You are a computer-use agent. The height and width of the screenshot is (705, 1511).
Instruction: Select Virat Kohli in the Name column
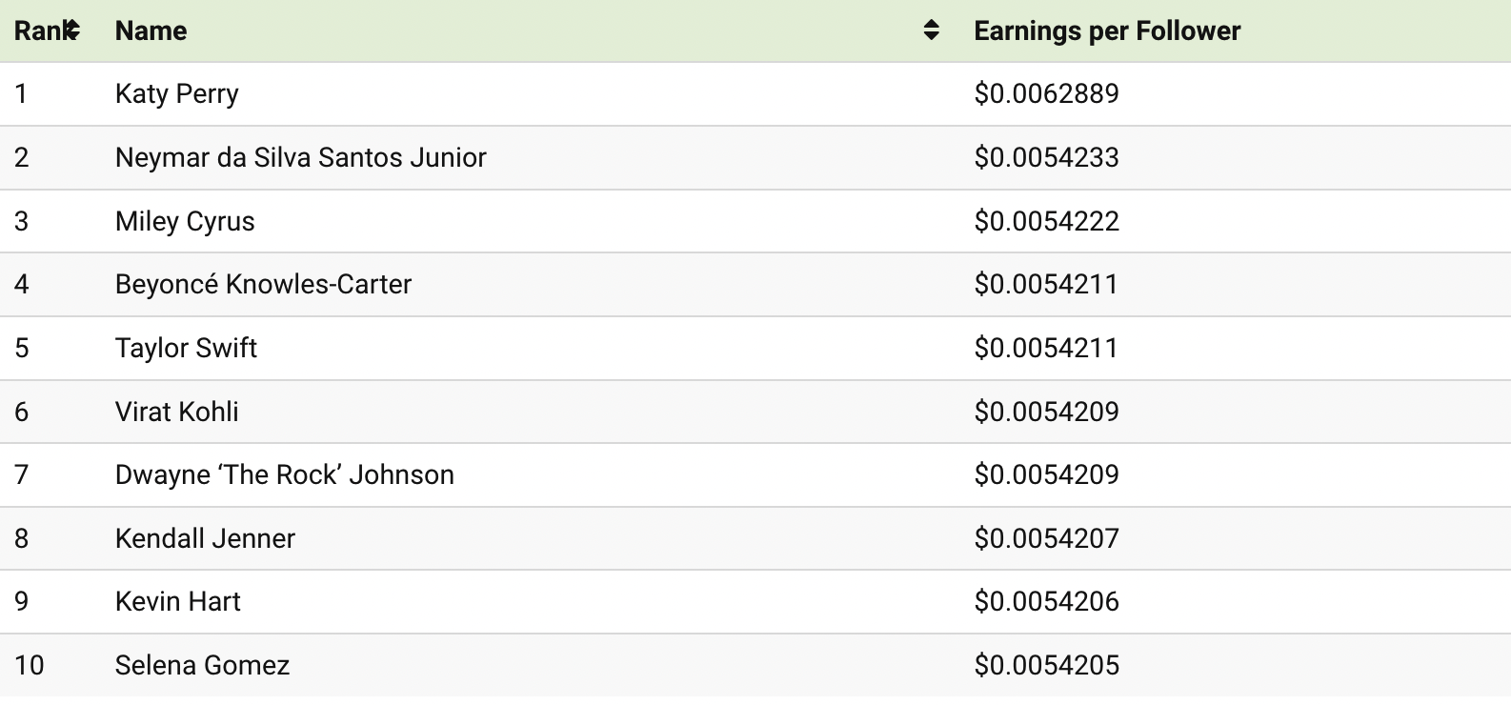[176, 412]
